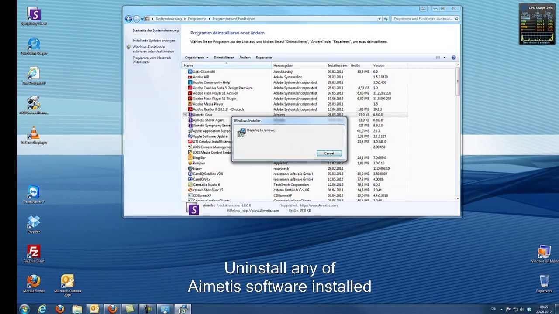Select the Aimetis Symphony Server icon
The height and width of the screenshot is (314, 559).
(x=190, y=125)
